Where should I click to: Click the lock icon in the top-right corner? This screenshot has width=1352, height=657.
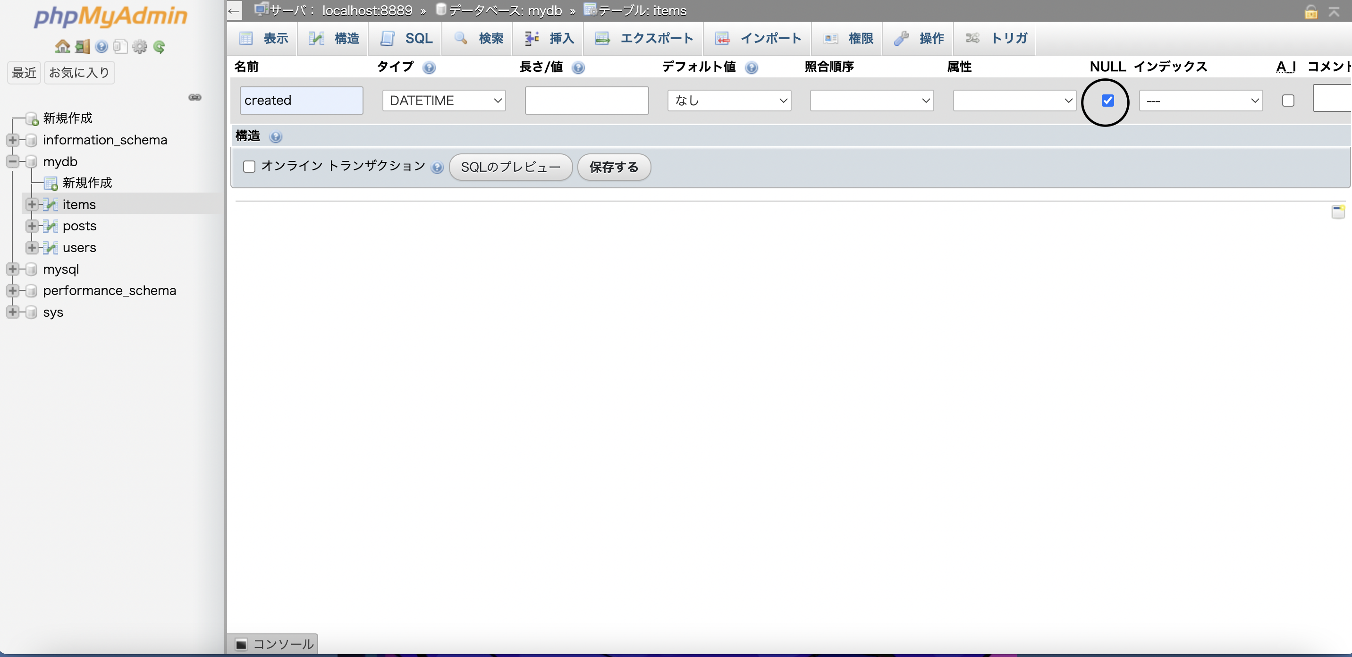1311,11
